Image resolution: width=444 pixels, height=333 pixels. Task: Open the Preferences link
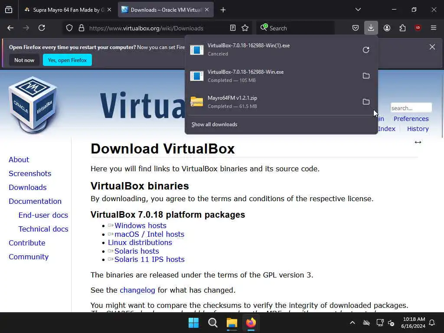pos(411,119)
